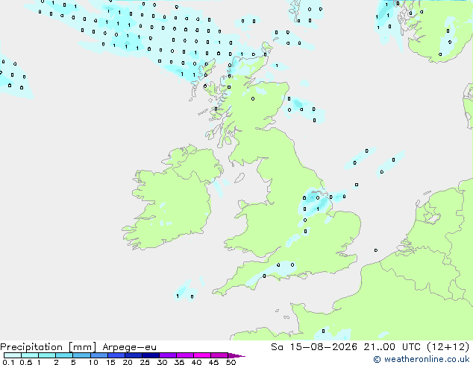Image resolution: width=473 pixels, height=365 pixels.
Task: Click the 0.1–0.5 mm palest legend swatch
Action: click(13, 355)
